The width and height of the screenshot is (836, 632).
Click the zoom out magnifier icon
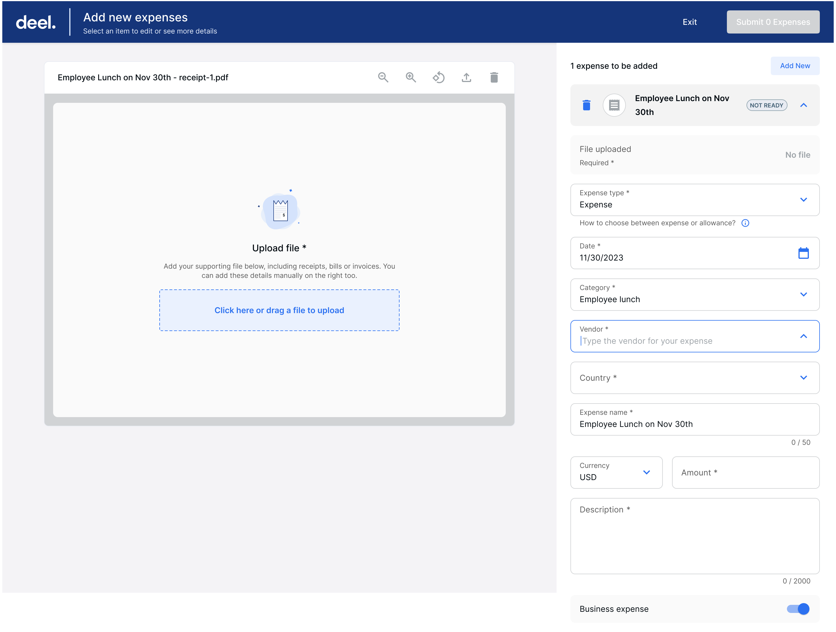pos(383,77)
